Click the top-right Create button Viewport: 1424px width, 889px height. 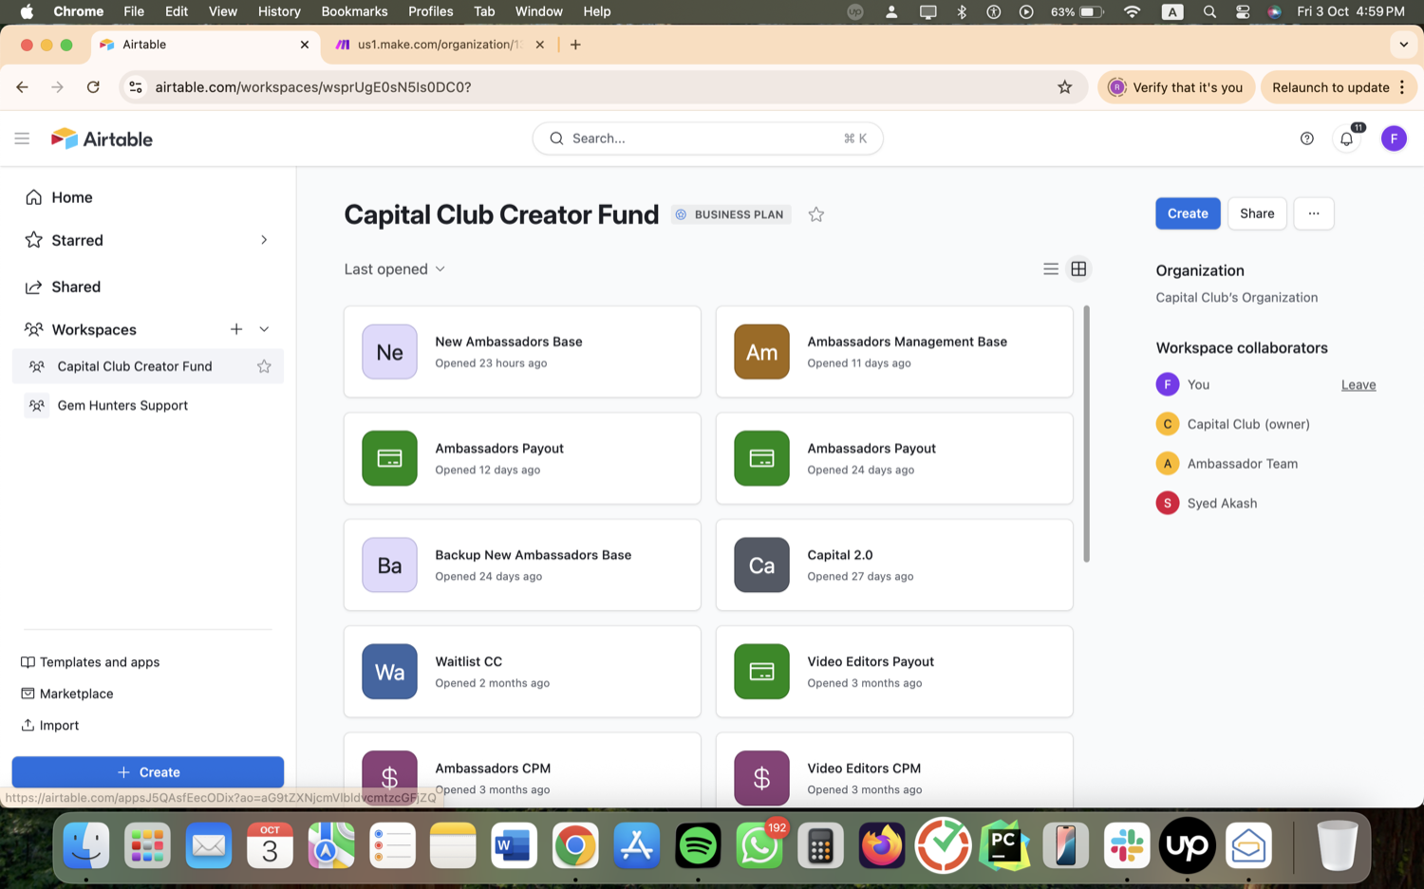click(x=1188, y=213)
